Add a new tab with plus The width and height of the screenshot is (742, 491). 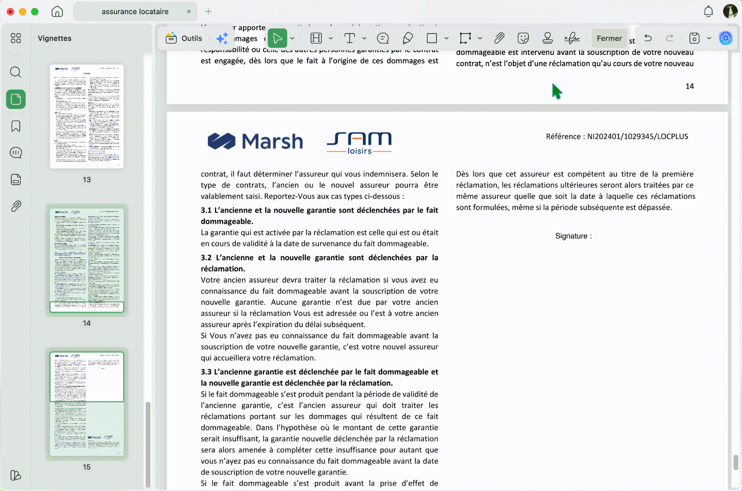coord(209,12)
